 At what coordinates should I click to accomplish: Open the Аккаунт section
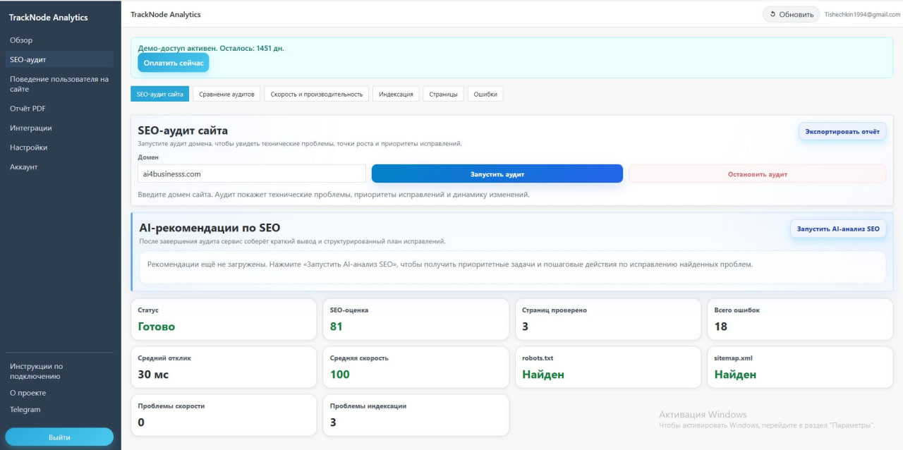coord(25,166)
